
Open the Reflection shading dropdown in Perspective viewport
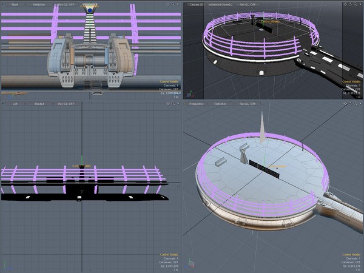tap(221, 104)
